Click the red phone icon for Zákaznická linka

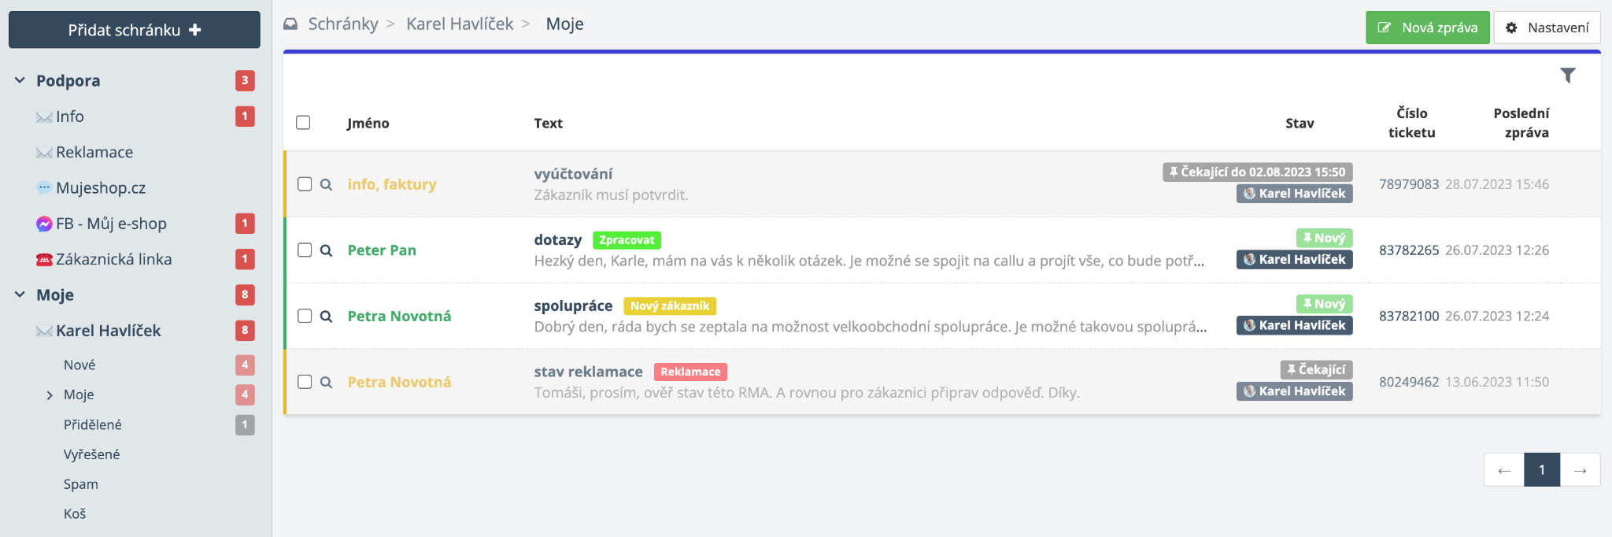(44, 260)
